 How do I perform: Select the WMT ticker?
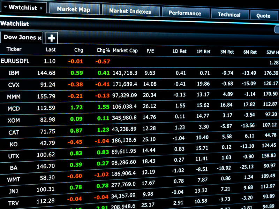click(14, 179)
